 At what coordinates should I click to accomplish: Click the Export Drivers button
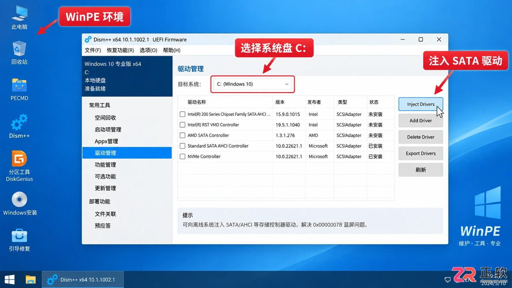pyautogui.click(x=421, y=153)
